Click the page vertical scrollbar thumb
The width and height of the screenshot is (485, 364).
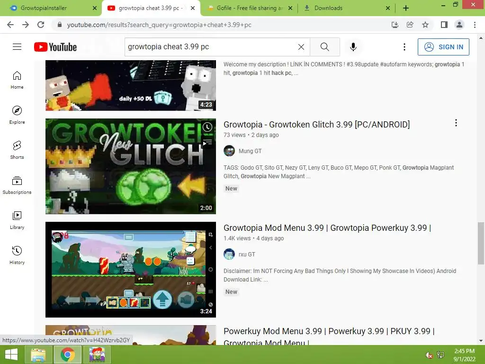[x=481, y=243]
